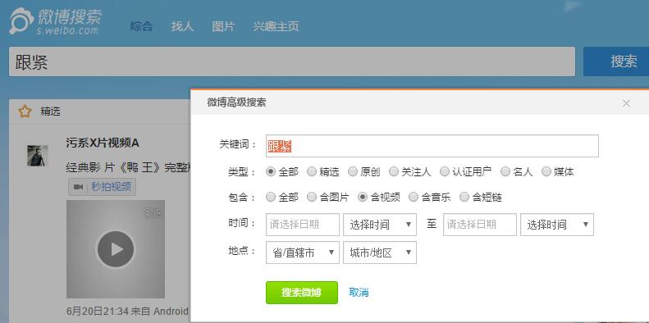This screenshot has width=649, height=323.
Task: Switch to the 兴趣主页 tab
Action: (x=276, y=26)
